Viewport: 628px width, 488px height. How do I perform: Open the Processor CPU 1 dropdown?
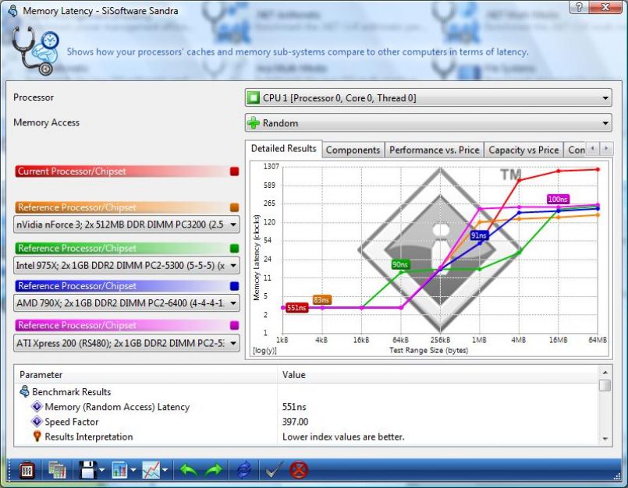coord(428,98)
